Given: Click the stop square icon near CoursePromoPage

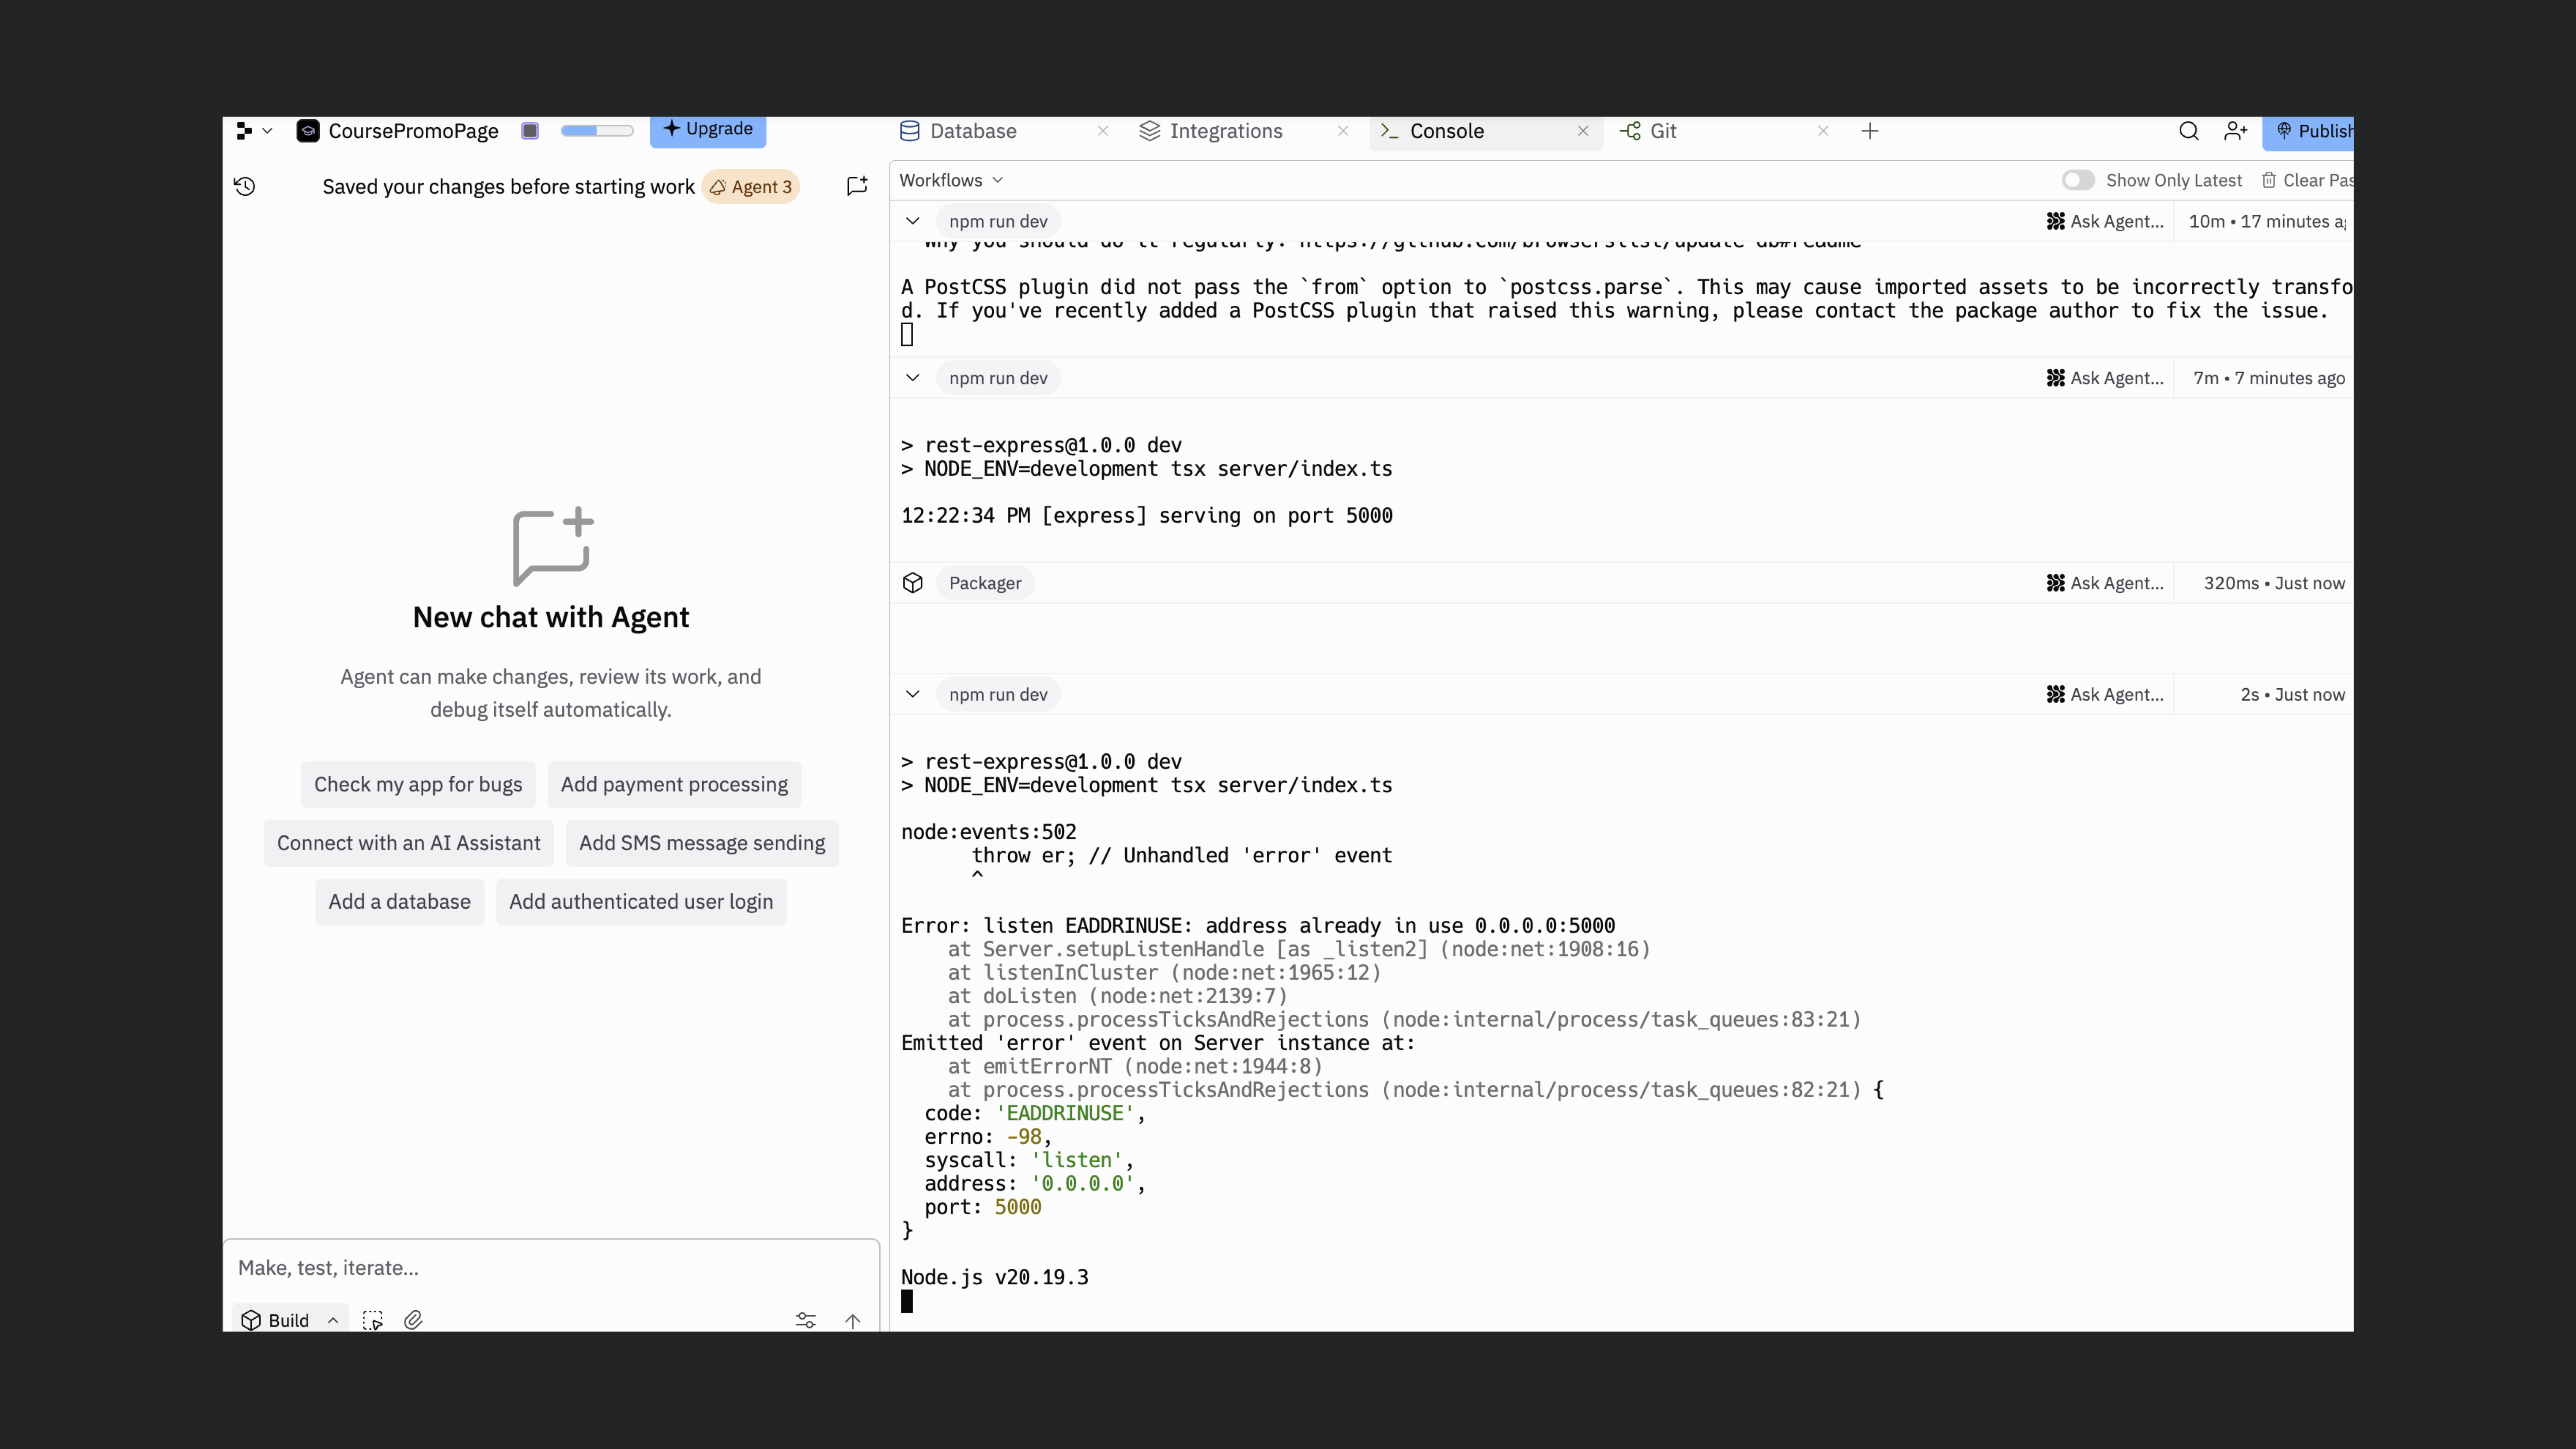Looking at the screenshot, I should (530, 131).
